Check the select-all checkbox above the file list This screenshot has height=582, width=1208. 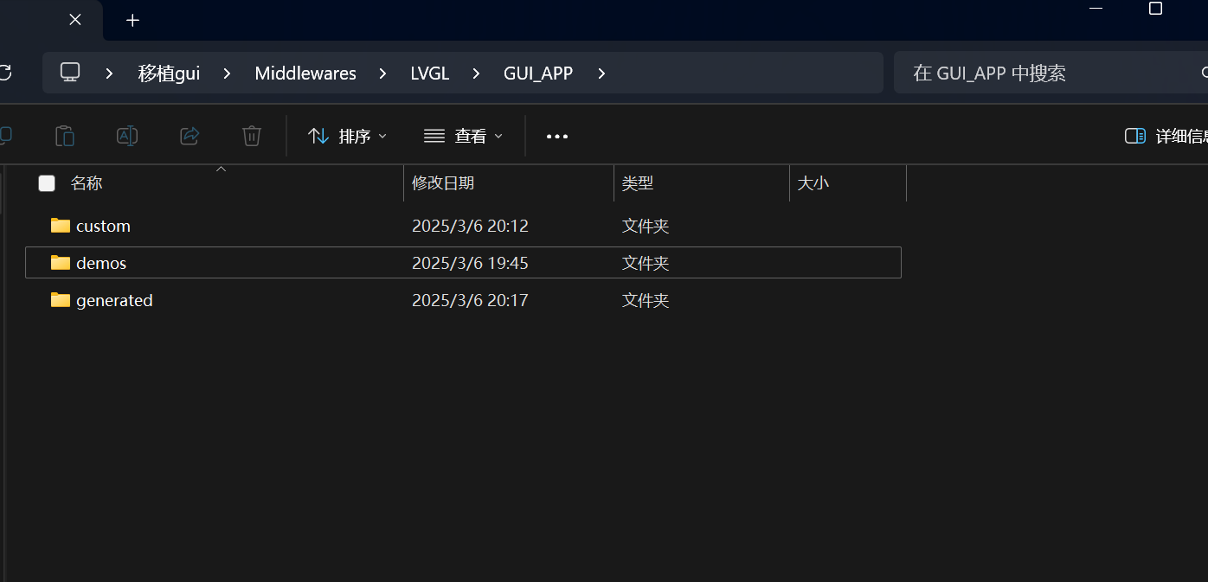46,183
